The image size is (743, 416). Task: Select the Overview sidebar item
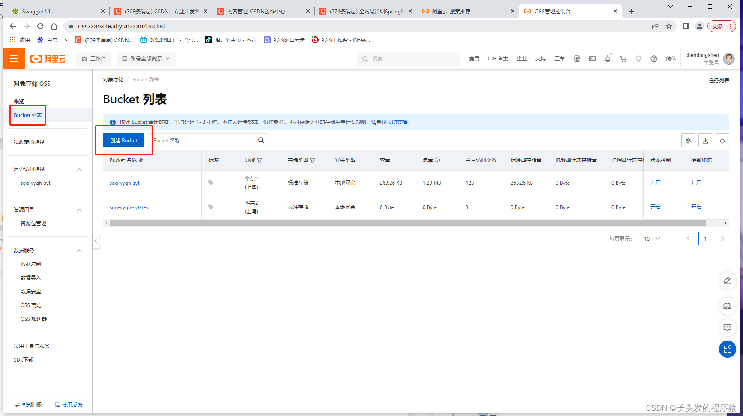19,102
